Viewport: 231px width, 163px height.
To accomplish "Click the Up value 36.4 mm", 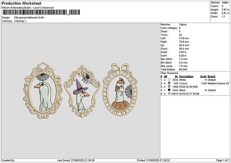I will tap(184, 45).
